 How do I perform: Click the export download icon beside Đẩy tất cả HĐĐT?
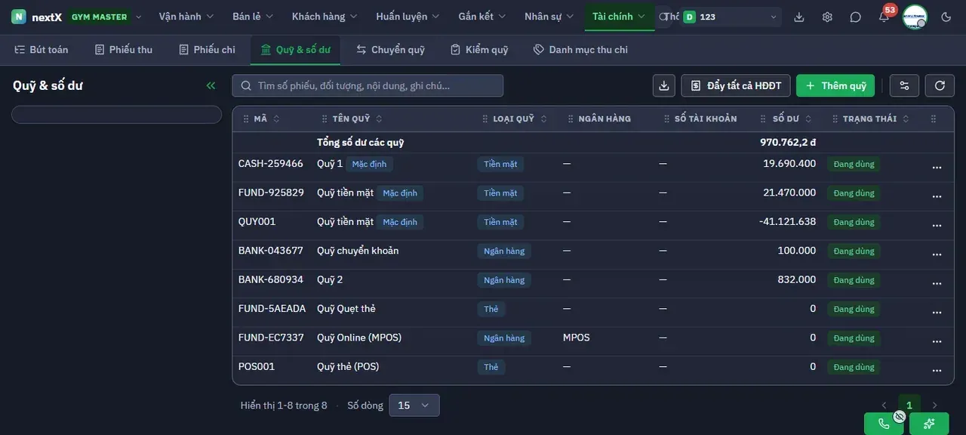point(664,85)
